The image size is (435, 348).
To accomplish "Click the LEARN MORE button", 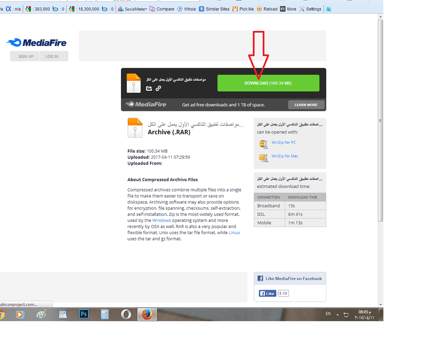I will coord(306,105).
